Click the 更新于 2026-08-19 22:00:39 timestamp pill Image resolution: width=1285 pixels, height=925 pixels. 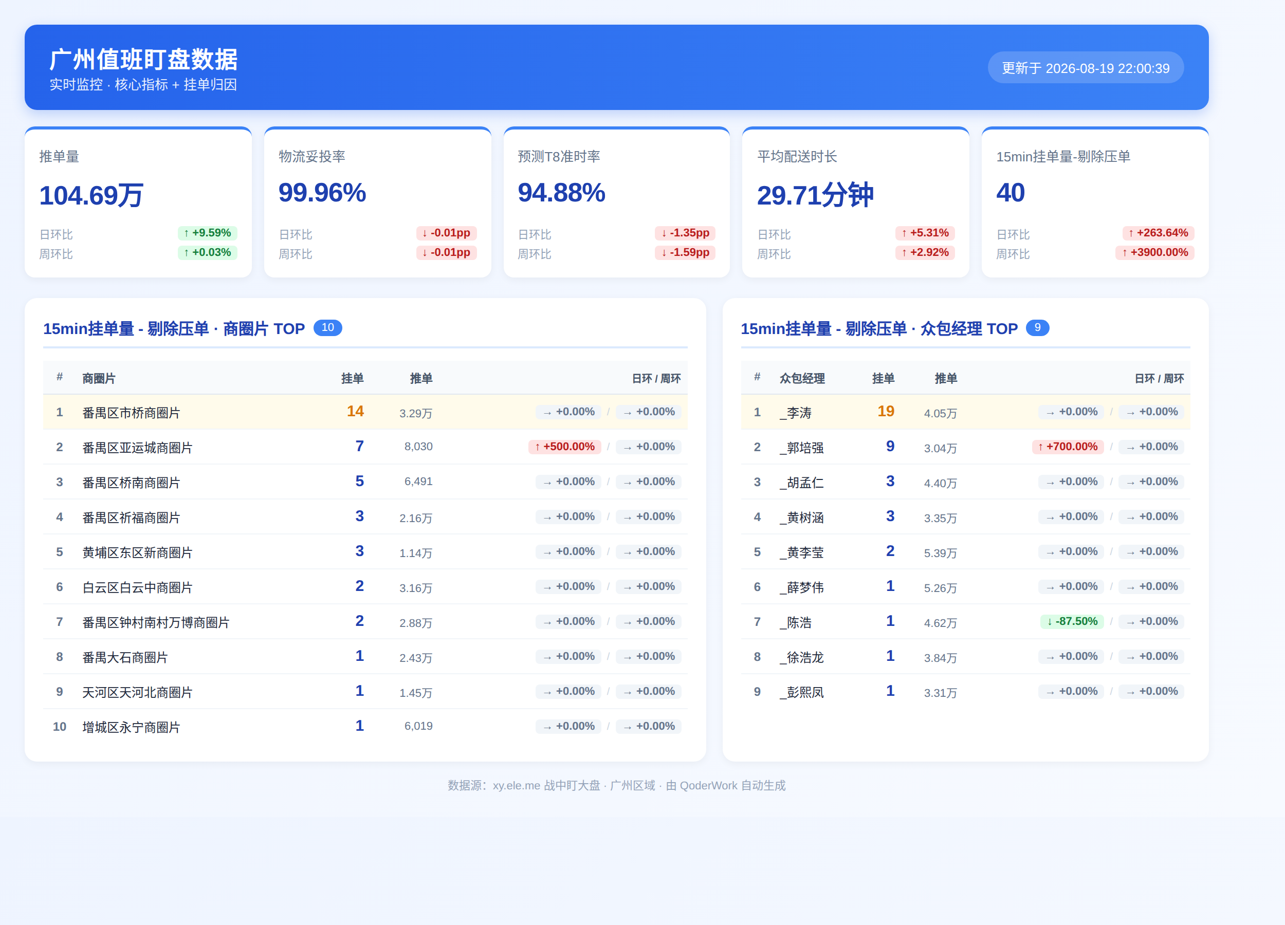pos(1086,68)
